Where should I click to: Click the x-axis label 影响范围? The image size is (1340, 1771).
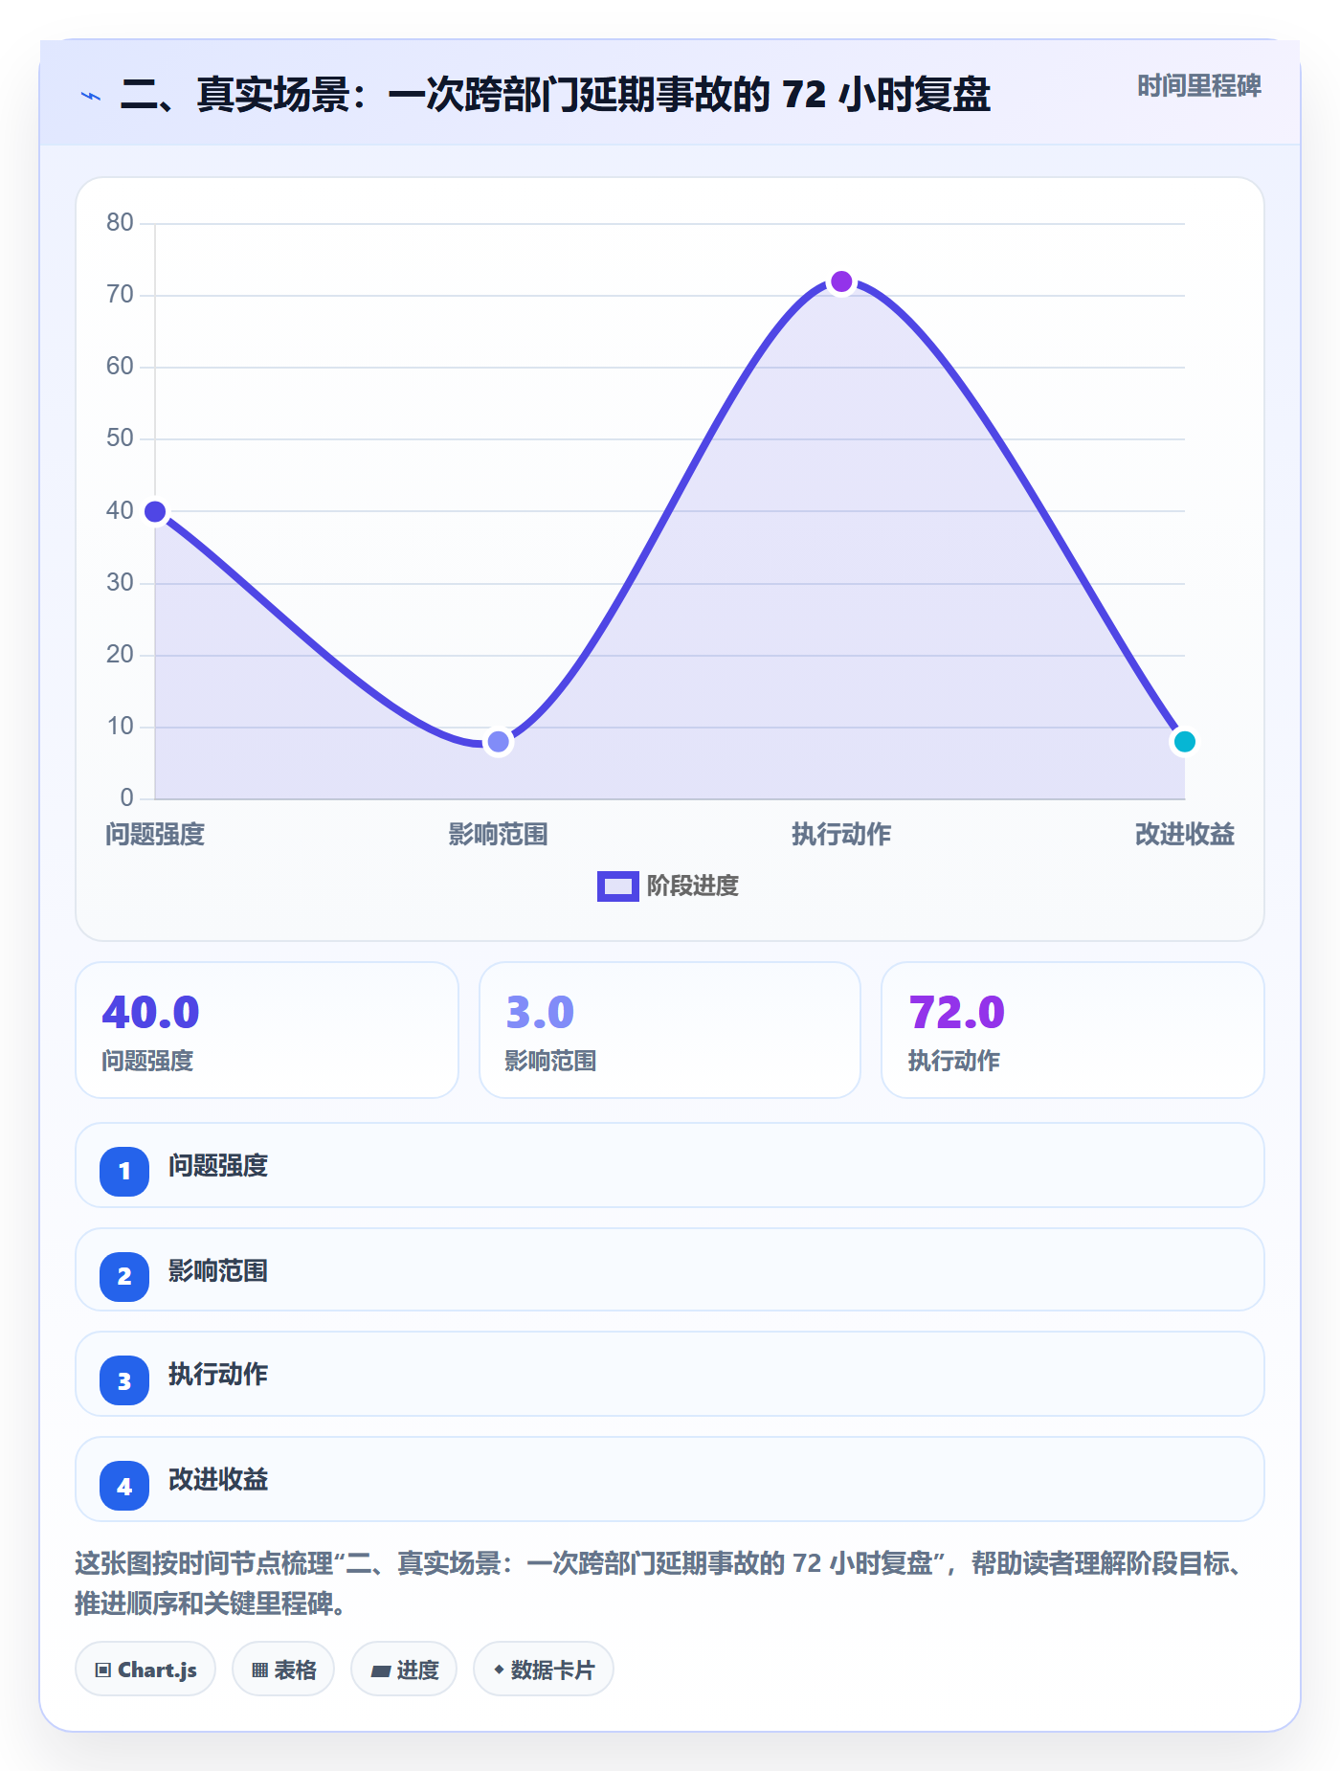498,835
